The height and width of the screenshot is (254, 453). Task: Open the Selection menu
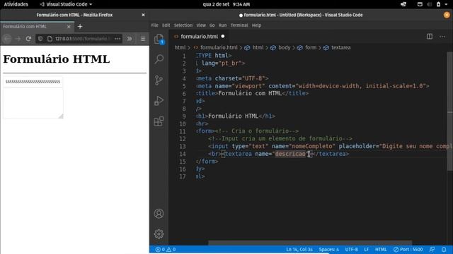[x=183, y=25]
